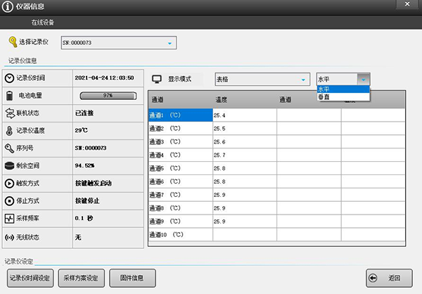Click the connection icon for 联机状态
This screenshot has height=294, width=422.
tap(10, 113)
